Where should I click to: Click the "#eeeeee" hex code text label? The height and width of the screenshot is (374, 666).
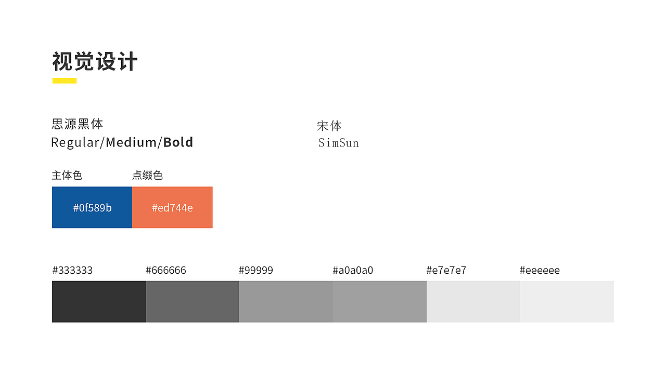(540, 271)
